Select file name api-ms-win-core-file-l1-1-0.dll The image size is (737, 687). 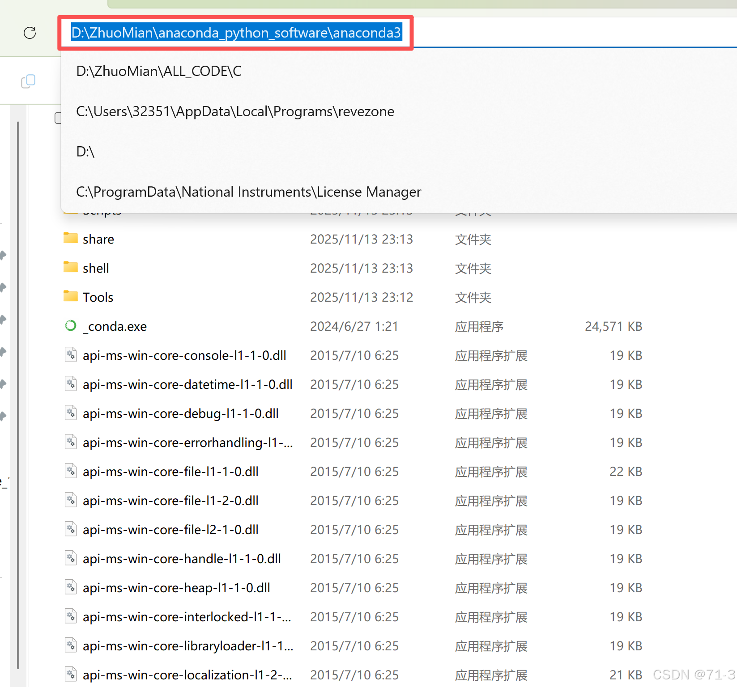point(170,472)
